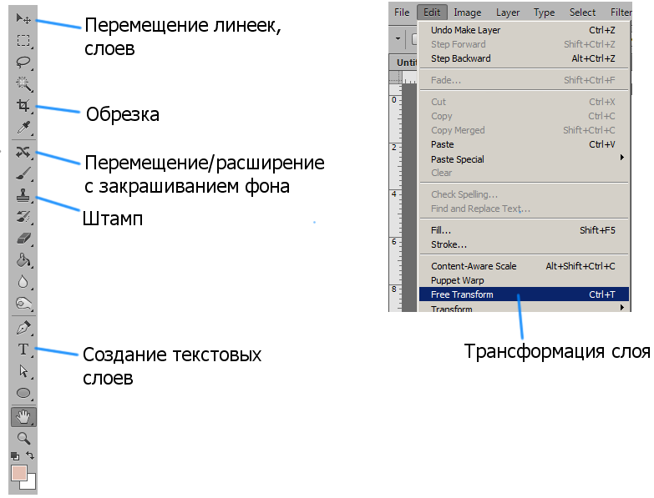This screenshot has height=498, width=654.
Task: Swap foreground and background colors
Action: pos(30,455)
